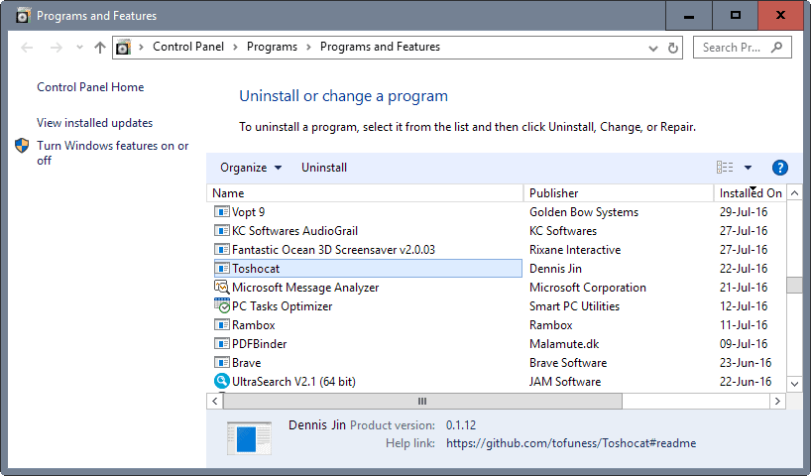Open the address bar history dropdown
The image size is (811, 476).
click(652, 48)
